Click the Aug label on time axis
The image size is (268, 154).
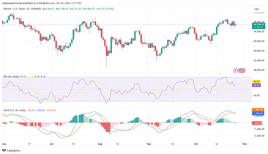click(x=100, y=144)
